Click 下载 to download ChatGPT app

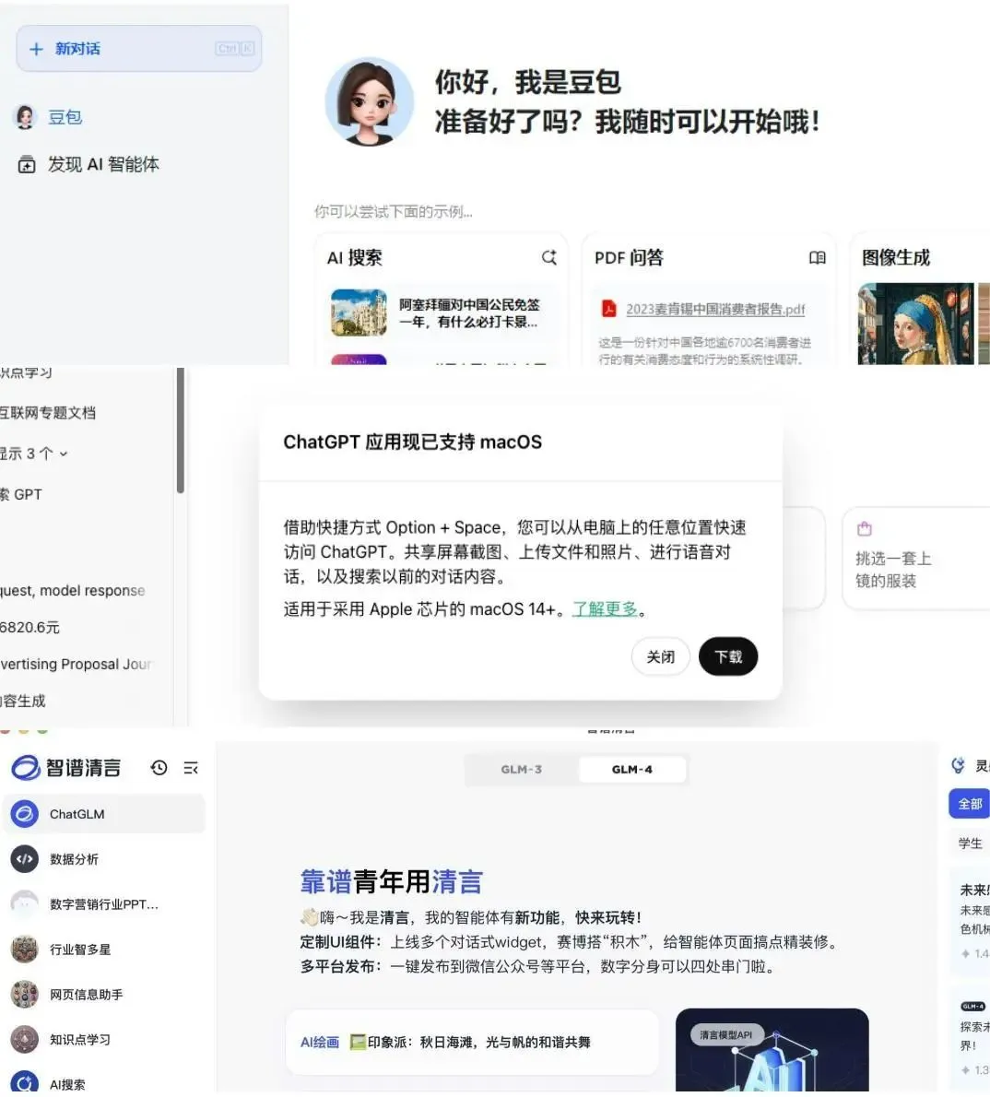click(x=728, y=656)
